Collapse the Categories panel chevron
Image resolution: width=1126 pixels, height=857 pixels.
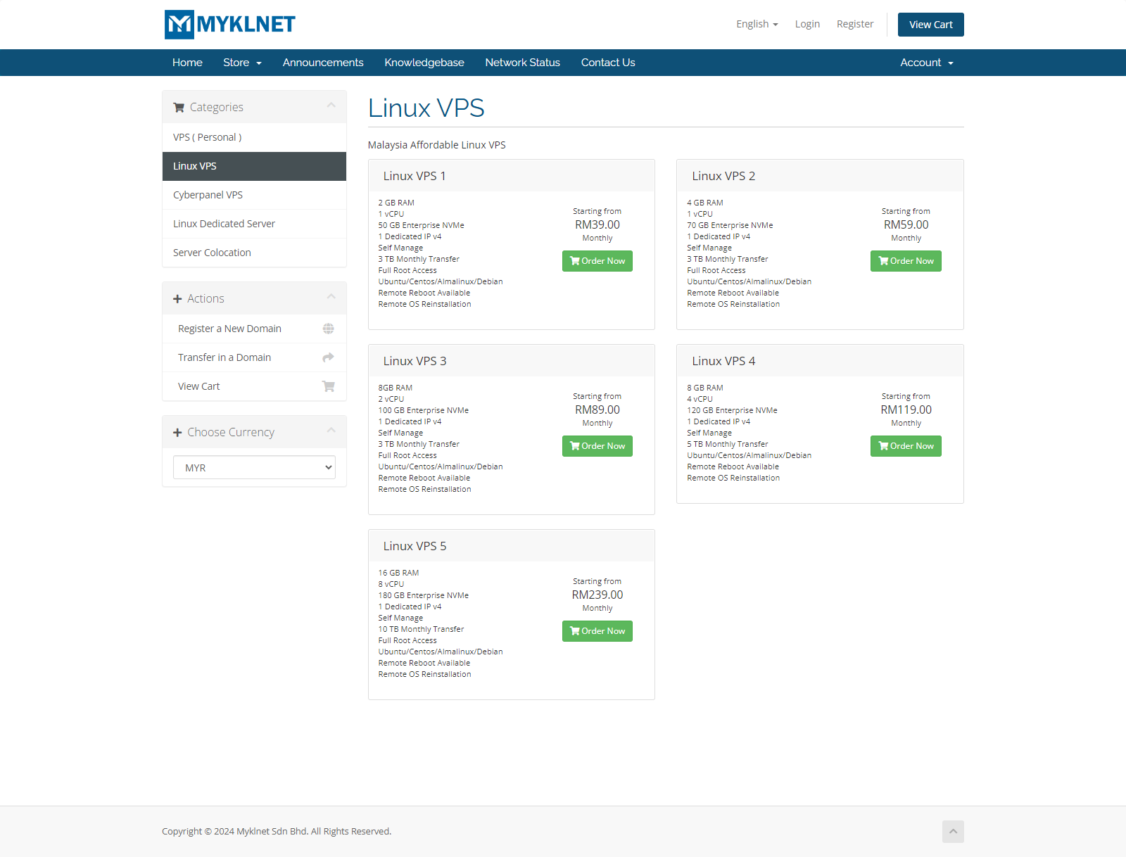(331, 106)
